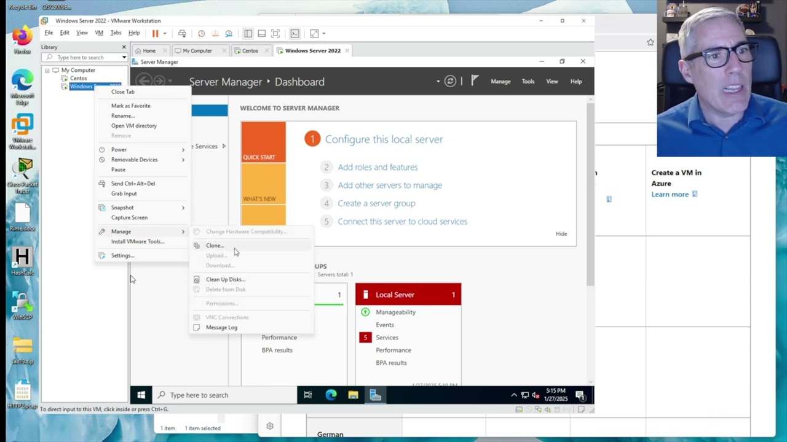The width and height of the screenshot is (787, 442).
Task: Choose Pause in context menu
Action: click(x=118, y=169)
